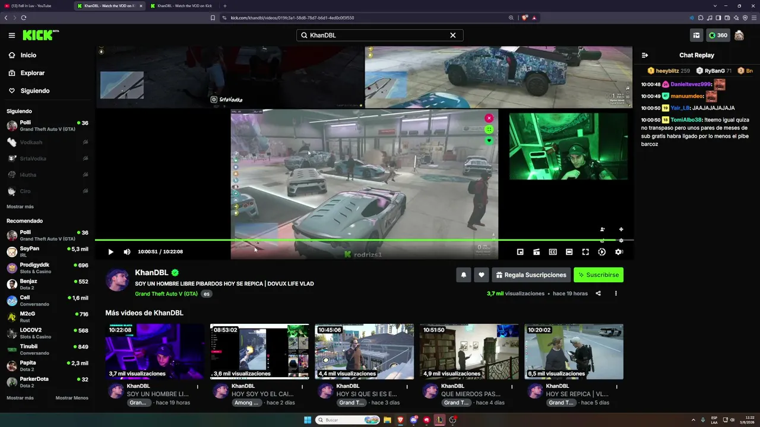Open SrtaVodka channel in sidebar
The height and width of the screenshot is (427, 760).
coord(47,158)
